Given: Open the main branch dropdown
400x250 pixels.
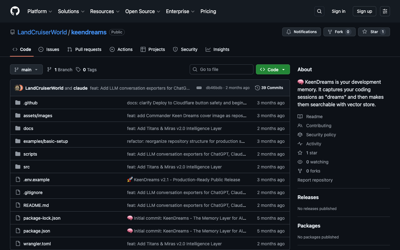Looking at the screenshot, I should [26, 69].
